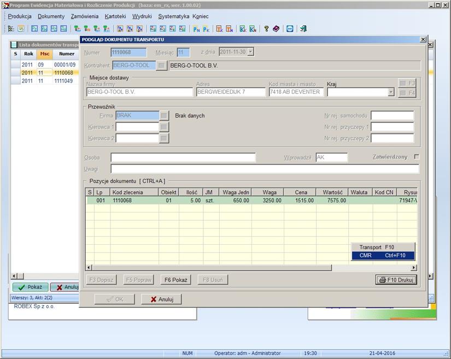
Task: Open the Kontrahent lookup button
Action: tap(161, 66)
